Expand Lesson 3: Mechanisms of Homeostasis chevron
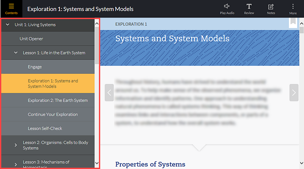This screenshot has width=304, height=169. pyautogui.click(x=16, y=164)
